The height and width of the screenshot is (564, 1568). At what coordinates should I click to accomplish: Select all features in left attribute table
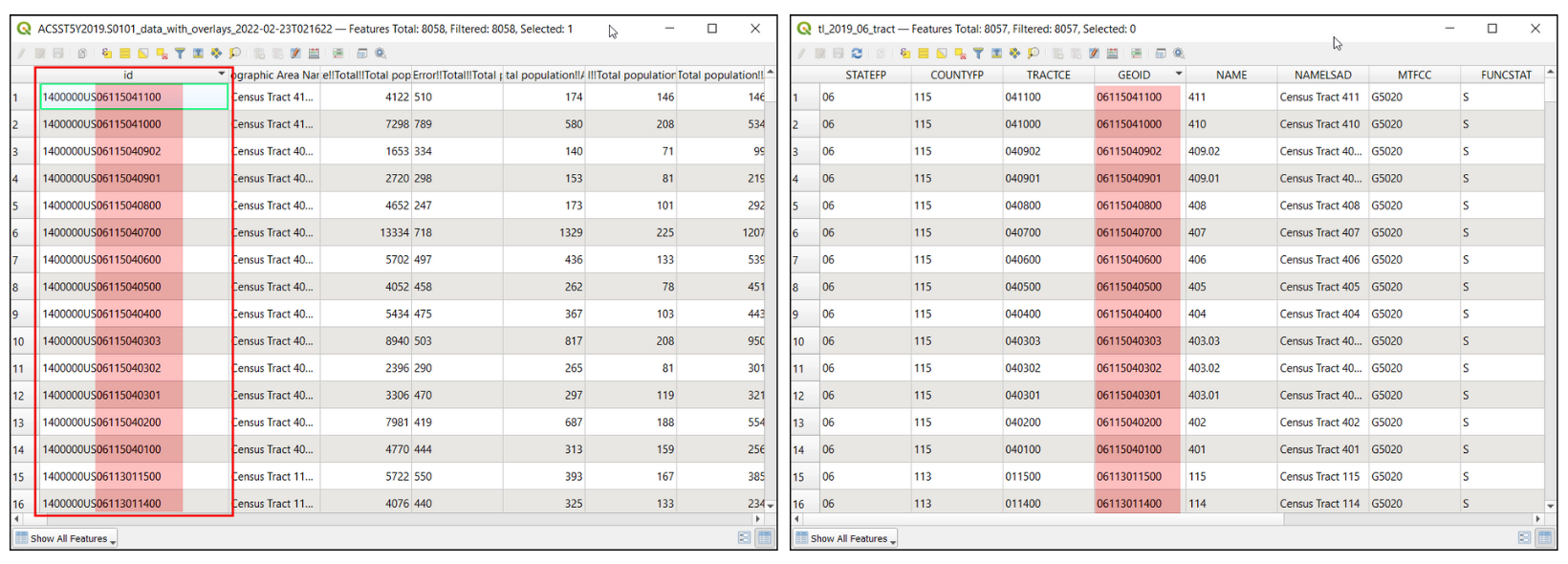(124, 54)
